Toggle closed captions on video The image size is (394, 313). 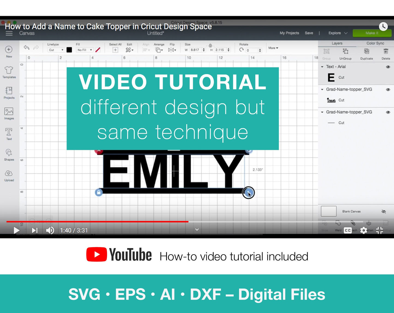pos(348,230)
